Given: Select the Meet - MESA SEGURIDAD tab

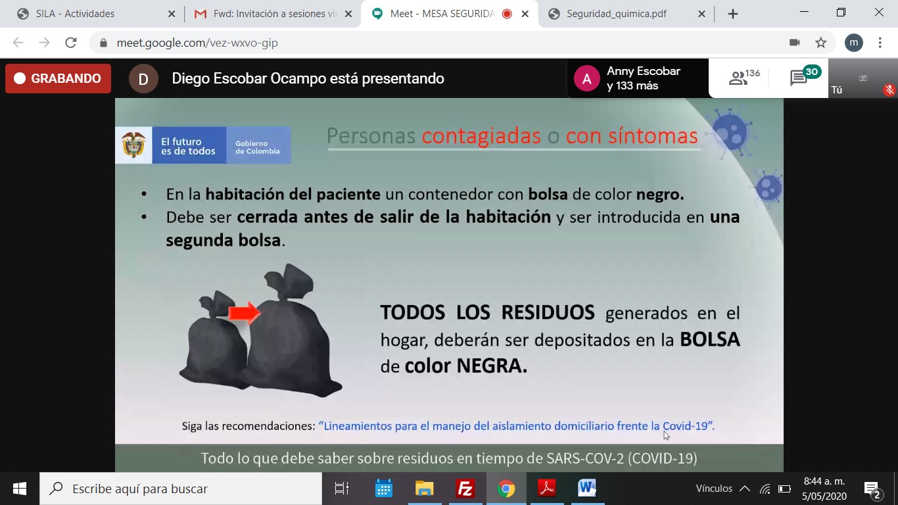Looking at the screenshot, I should (x=449, y=14).
